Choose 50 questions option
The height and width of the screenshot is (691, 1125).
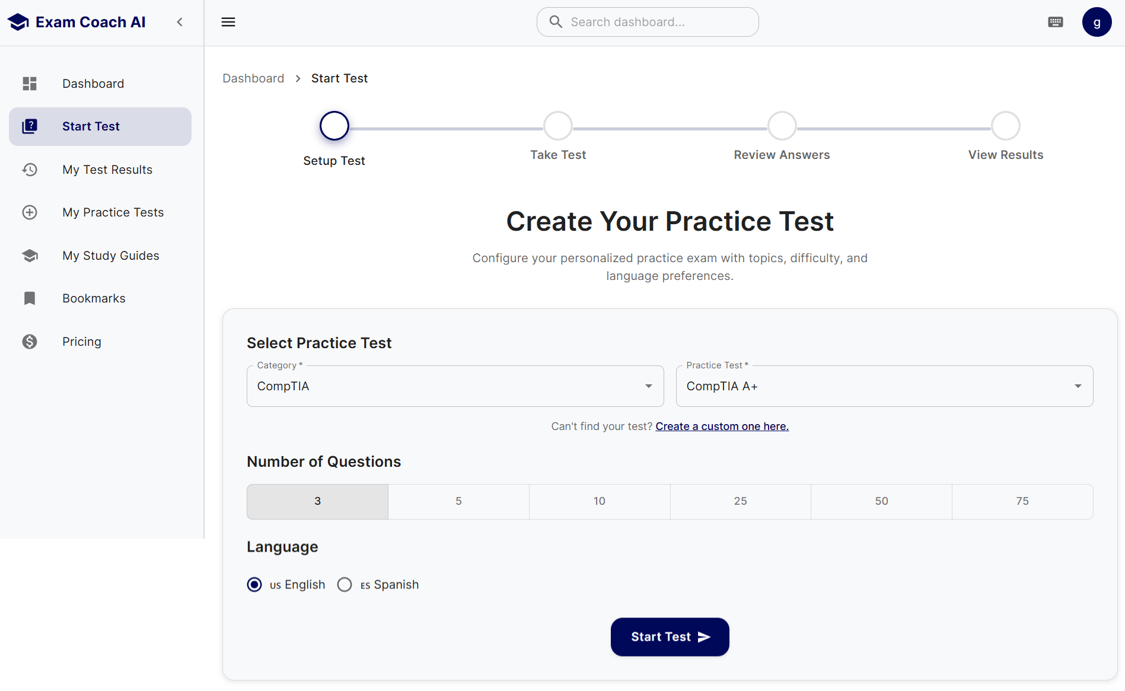882,502
